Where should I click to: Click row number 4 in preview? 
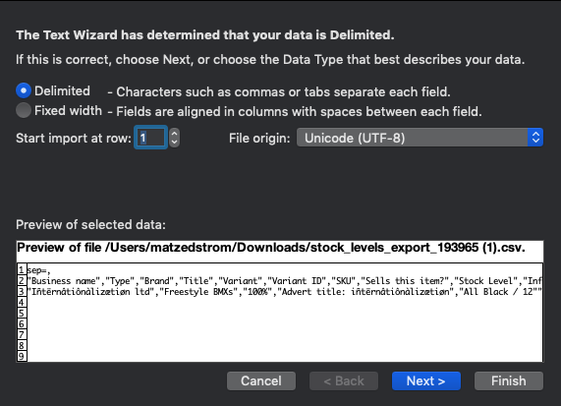pos(22,303)
